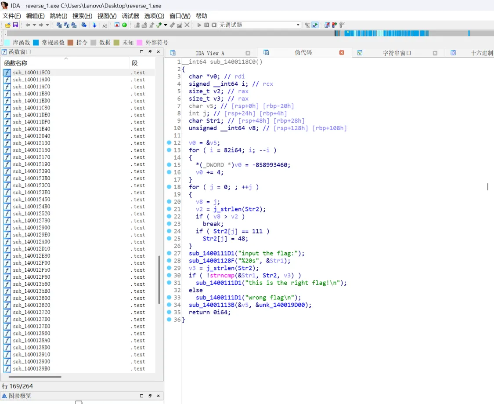Open the 调试器 menu
Screen dimensions: 494x404
[x=130, y=16]
